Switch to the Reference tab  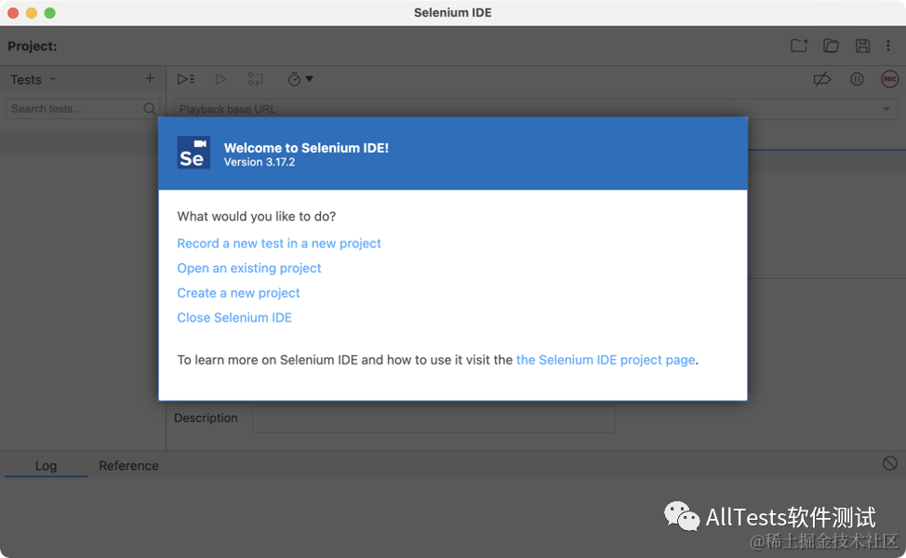[x=128, y=466]
